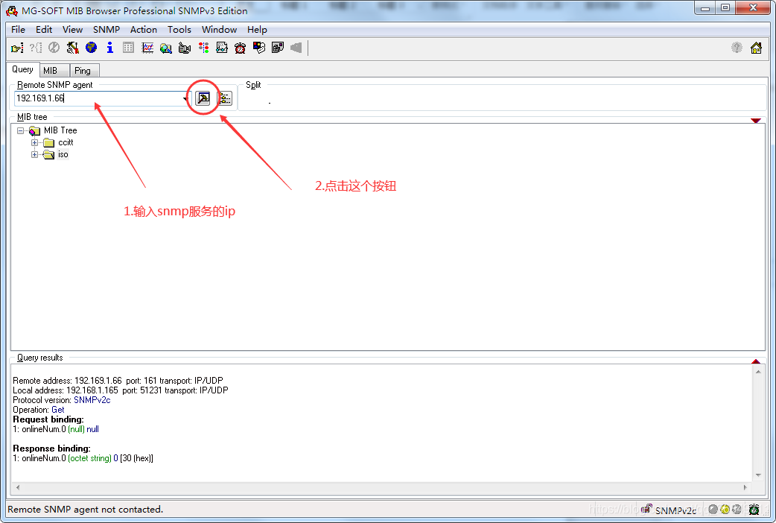
Task: Click 'Remote SNMP agent not contacted' status text
Action: pyautogui.click(x=85, y=509)
